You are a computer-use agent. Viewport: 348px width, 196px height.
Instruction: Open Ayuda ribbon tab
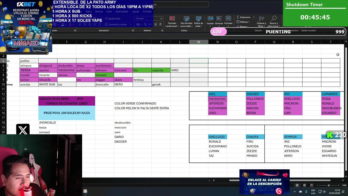(x=135, y=12)
